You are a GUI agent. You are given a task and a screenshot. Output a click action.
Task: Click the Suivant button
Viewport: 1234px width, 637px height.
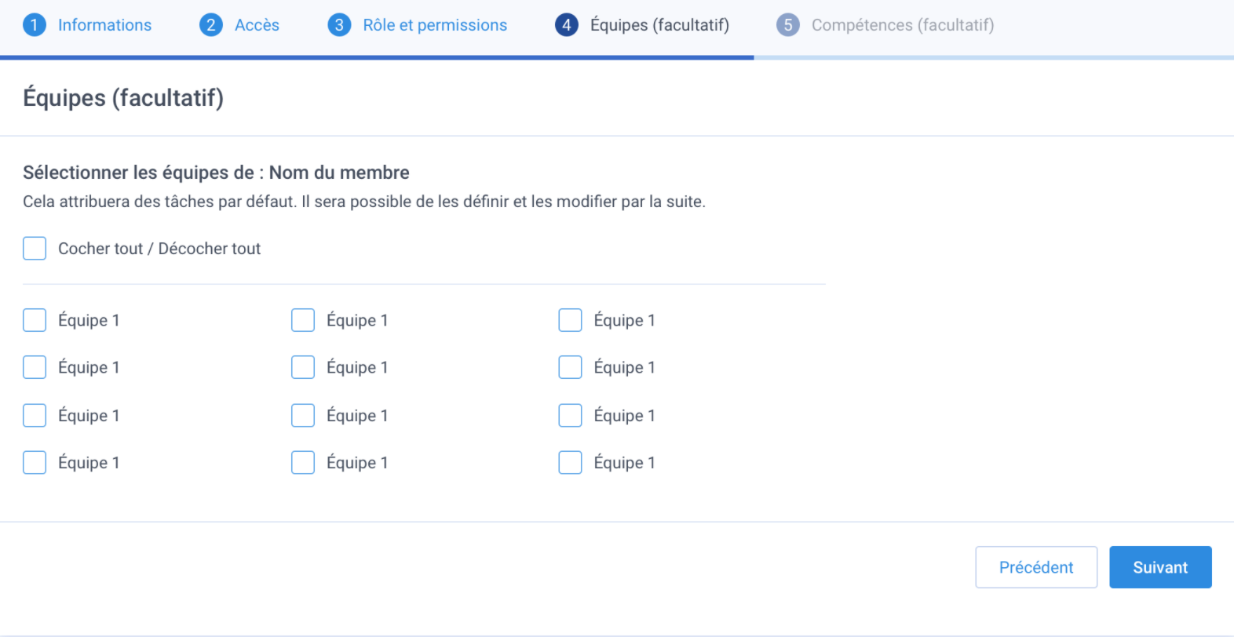pos(1160,567)
